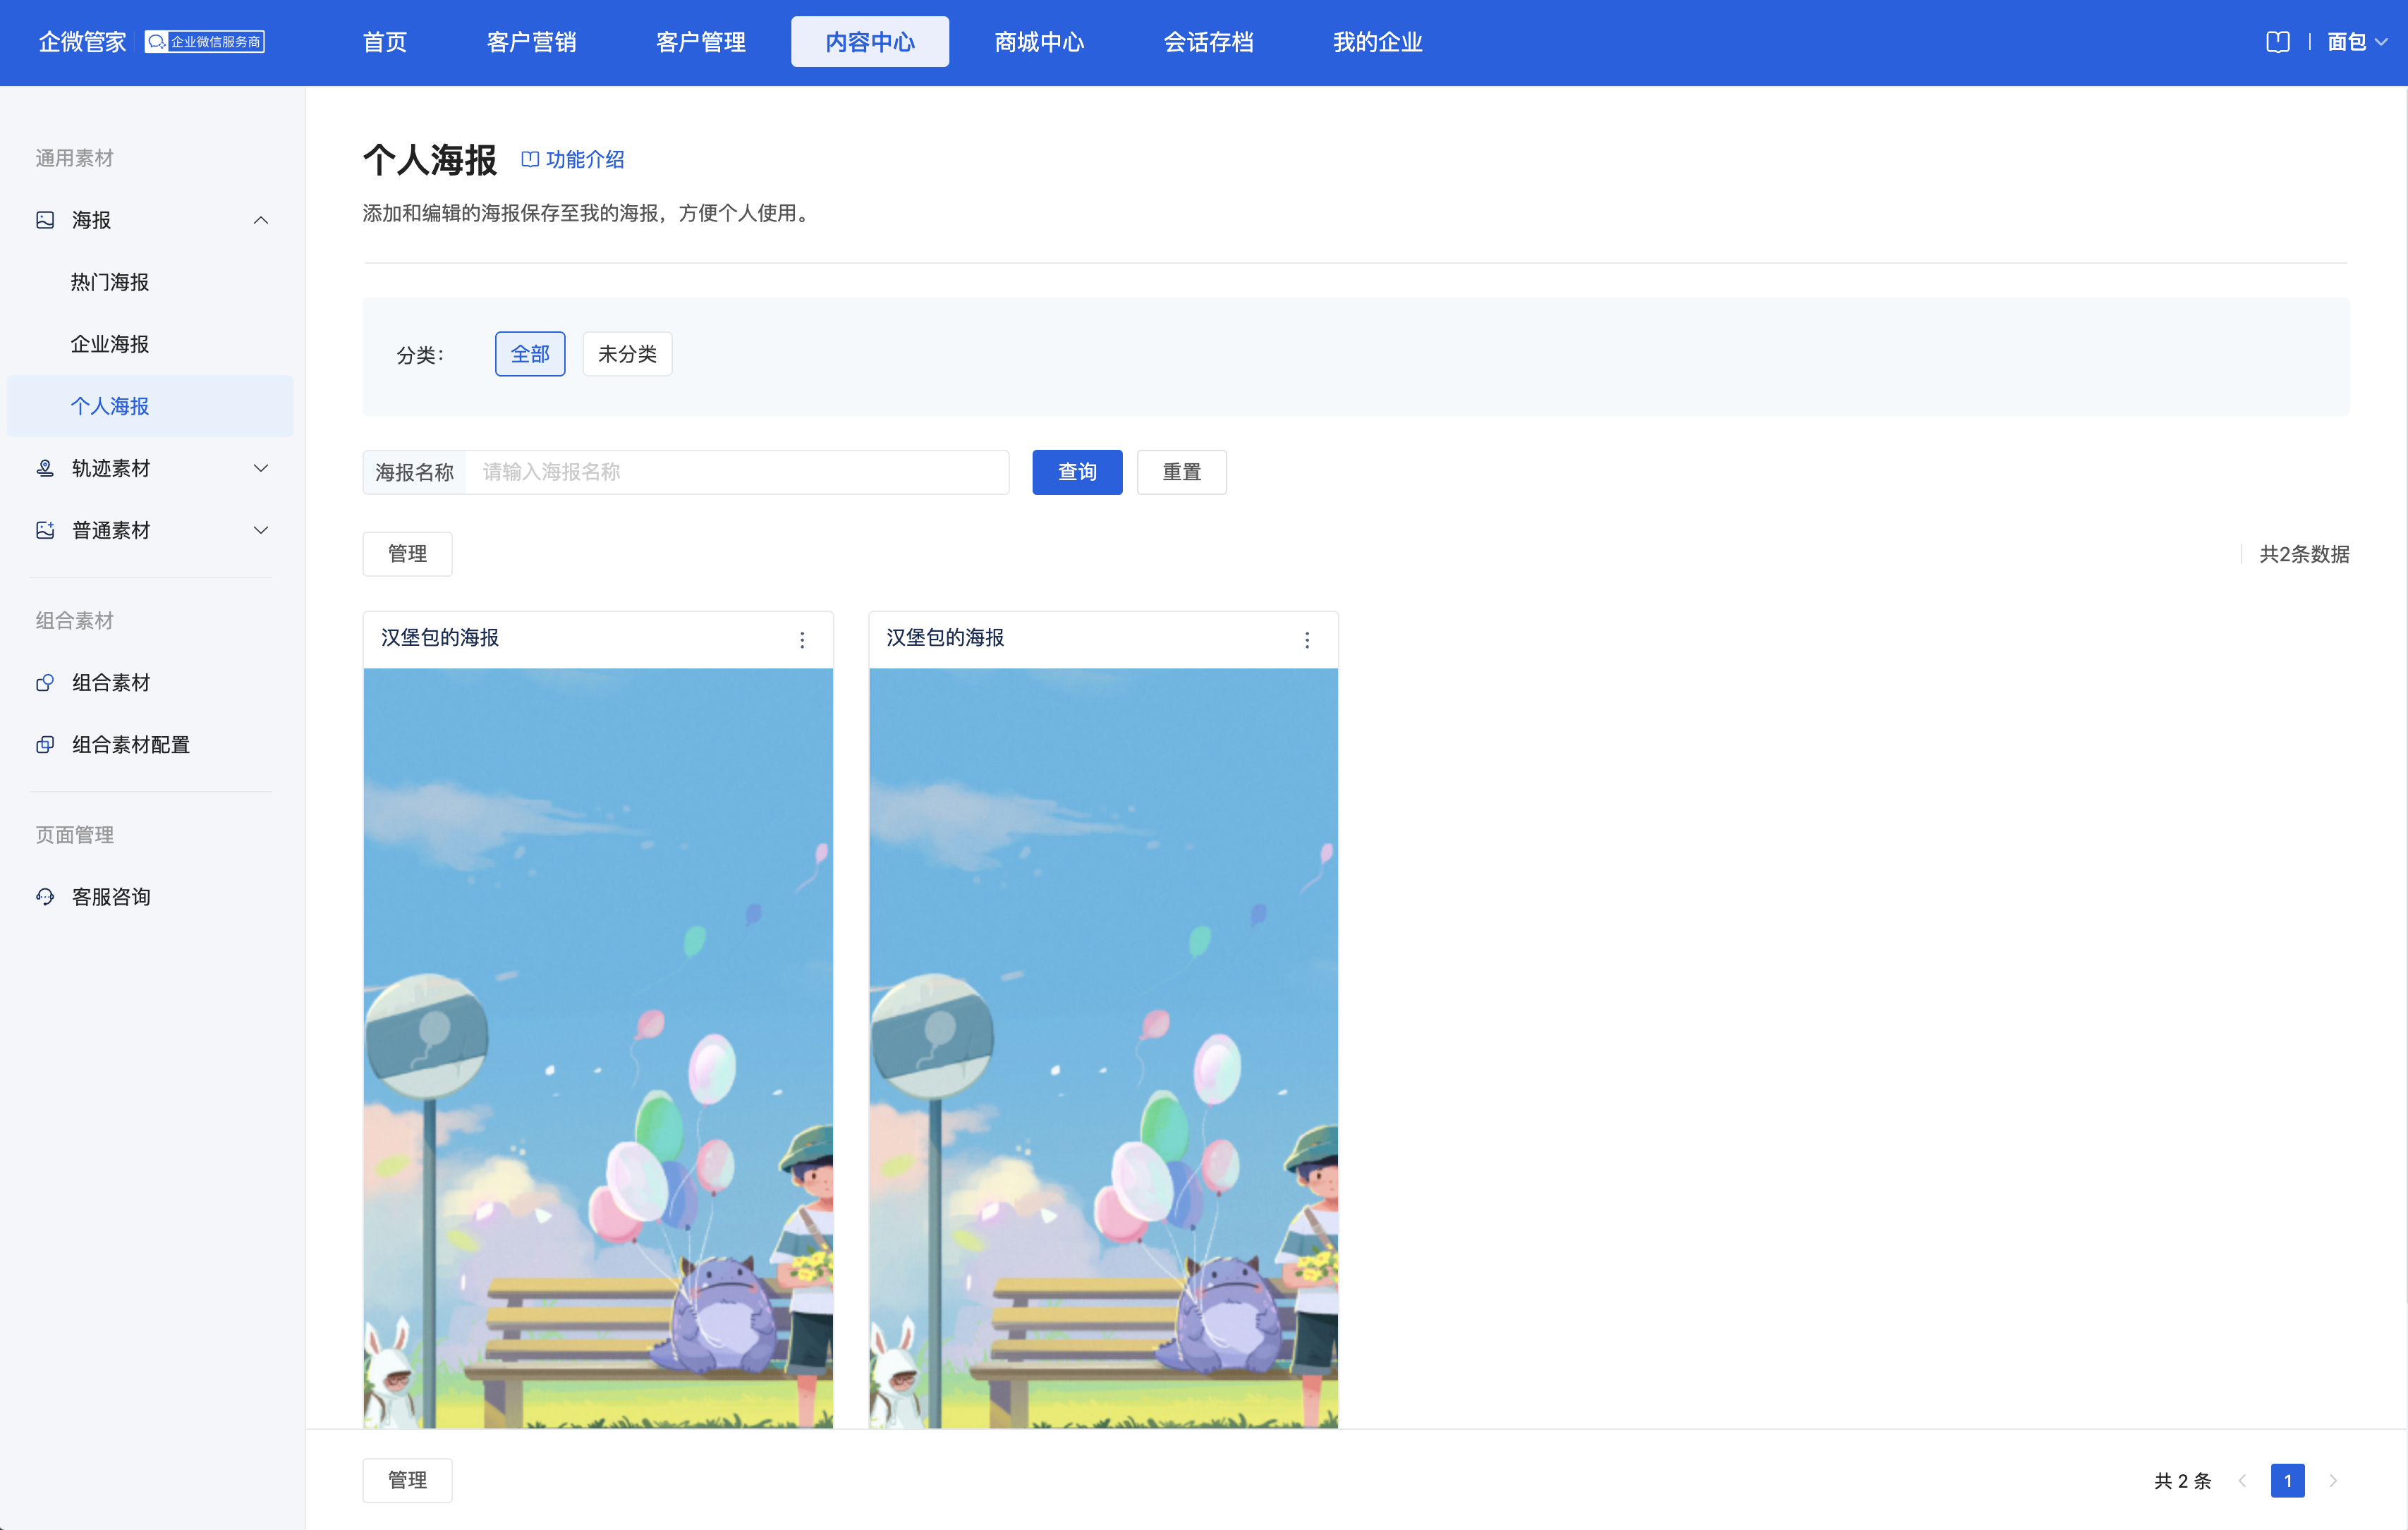Screen dimensions: 2408x1530
Task: Expand the 普通素材 group chevron
Action: point(261,530)
